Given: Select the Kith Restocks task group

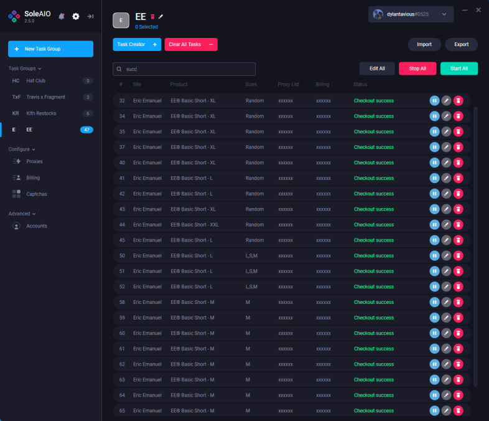Looking at the screenshot, I should 51,113.
